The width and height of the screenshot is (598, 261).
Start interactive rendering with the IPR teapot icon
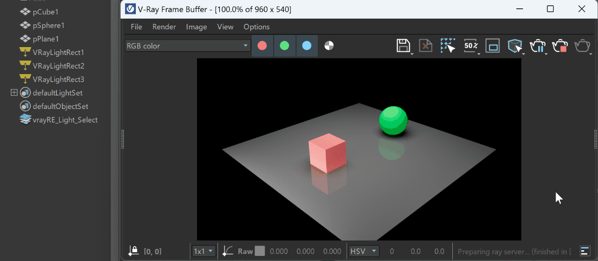(537, 46)
